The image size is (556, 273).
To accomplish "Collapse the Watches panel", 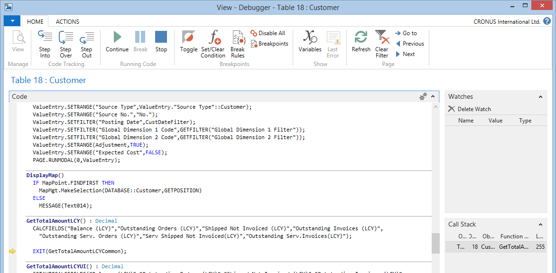I will [x=540, y=97].
